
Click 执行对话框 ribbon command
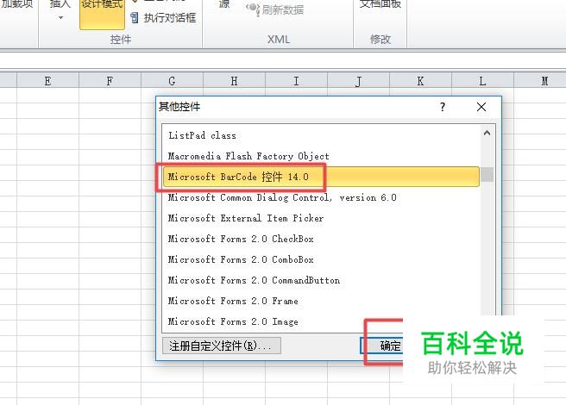(164, 17)
